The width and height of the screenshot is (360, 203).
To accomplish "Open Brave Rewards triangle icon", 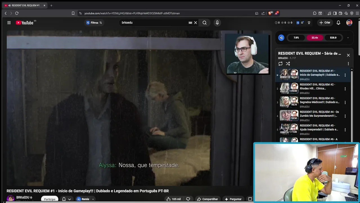I will 276,13.
